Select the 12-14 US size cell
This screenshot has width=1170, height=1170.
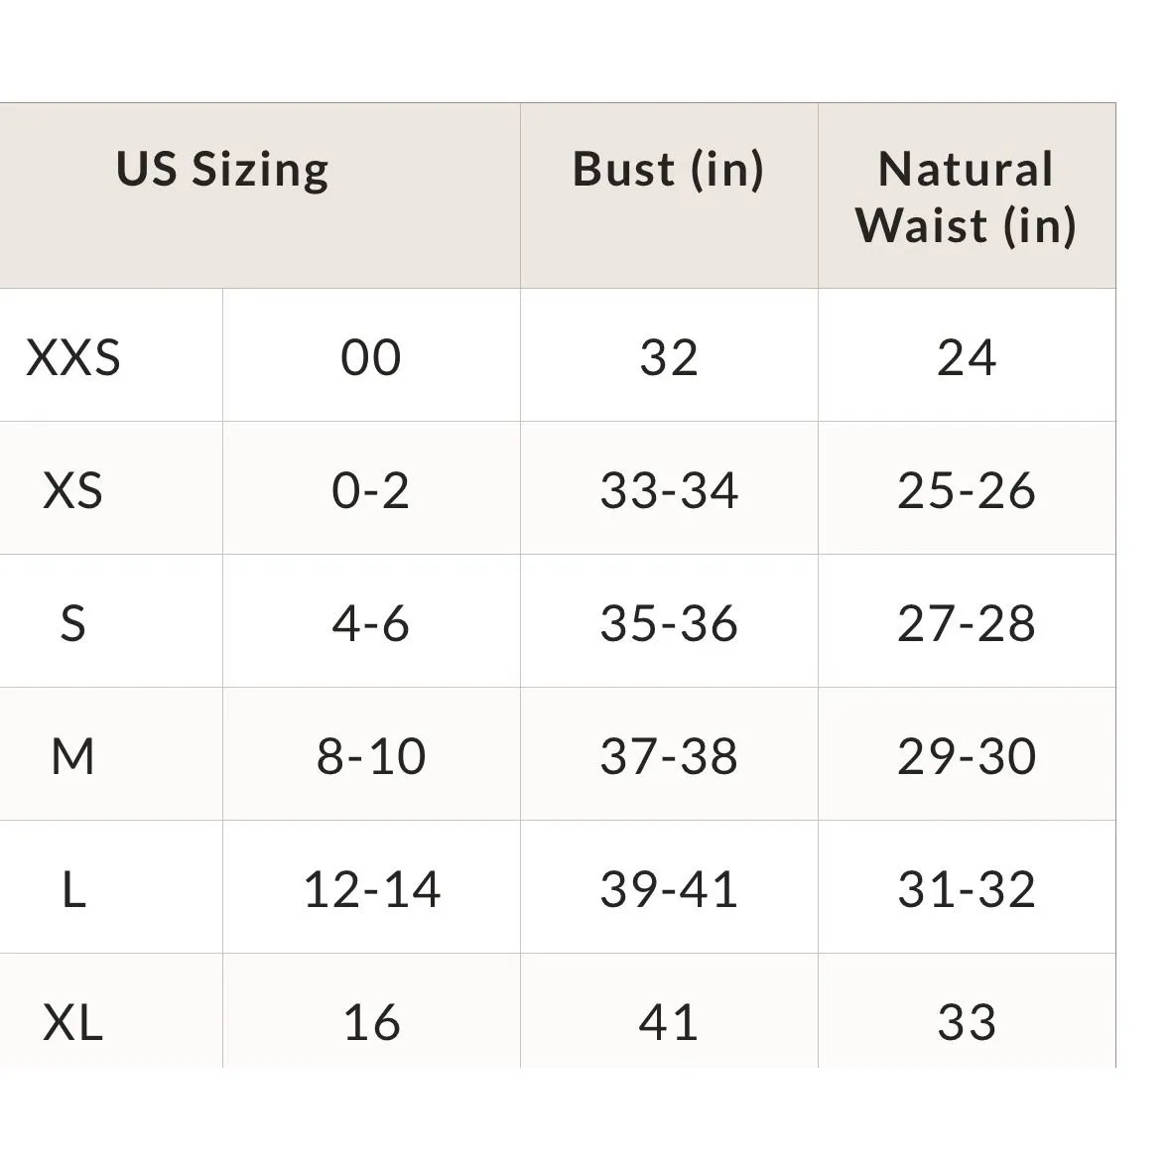coord(371,889)
